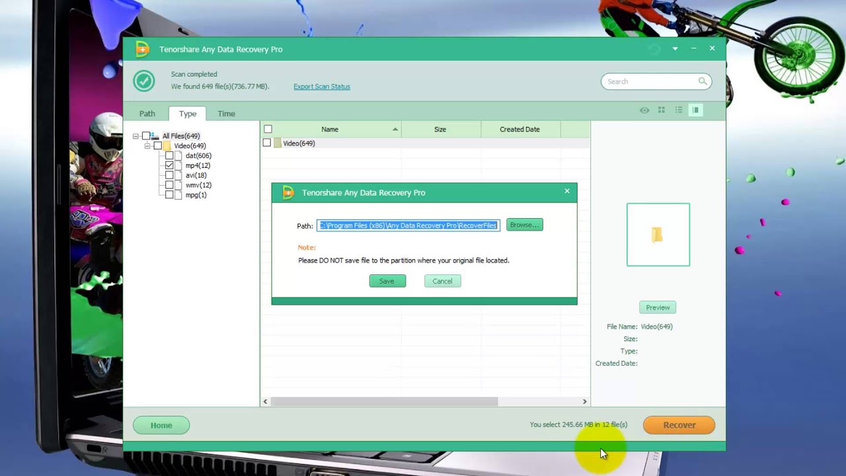The image size is (846, 476).
Task: Check the mpg(1) checkbox
Action: (x=169, y=195)
